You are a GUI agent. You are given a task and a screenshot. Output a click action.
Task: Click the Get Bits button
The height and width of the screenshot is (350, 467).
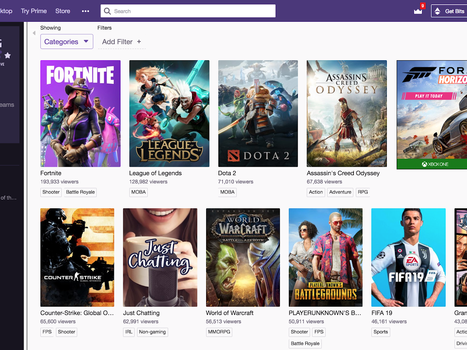pos(449,11)
